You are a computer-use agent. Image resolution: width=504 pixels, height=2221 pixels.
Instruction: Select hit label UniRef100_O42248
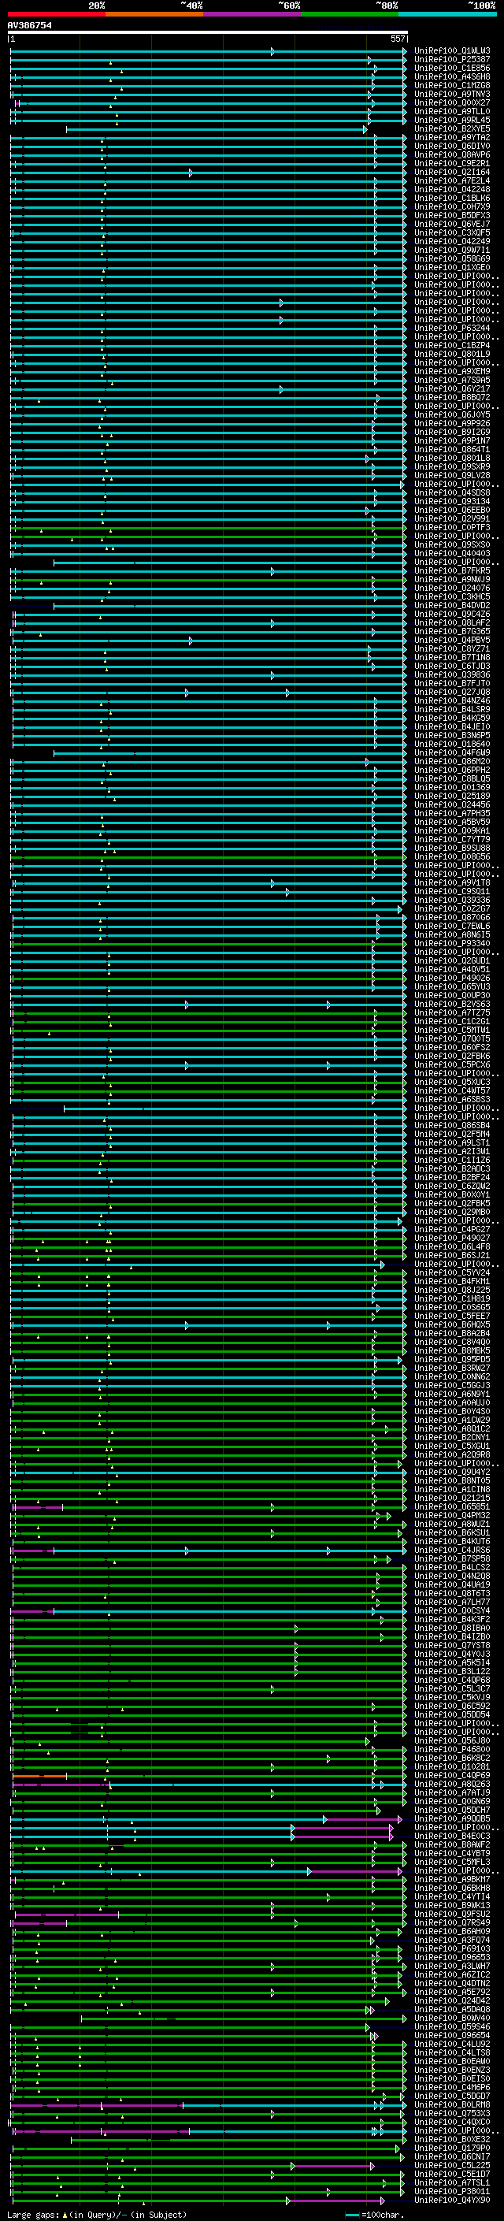point(452,190)
